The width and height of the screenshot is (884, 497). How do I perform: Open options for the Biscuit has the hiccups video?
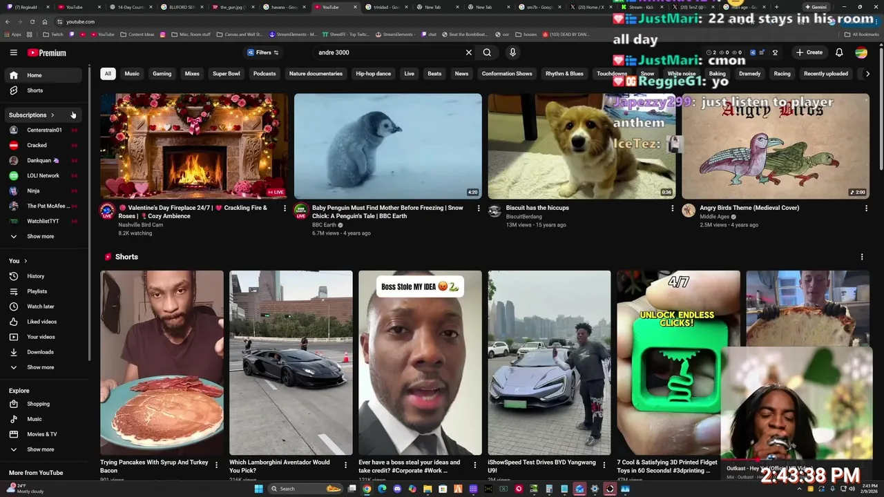[672, 208]
